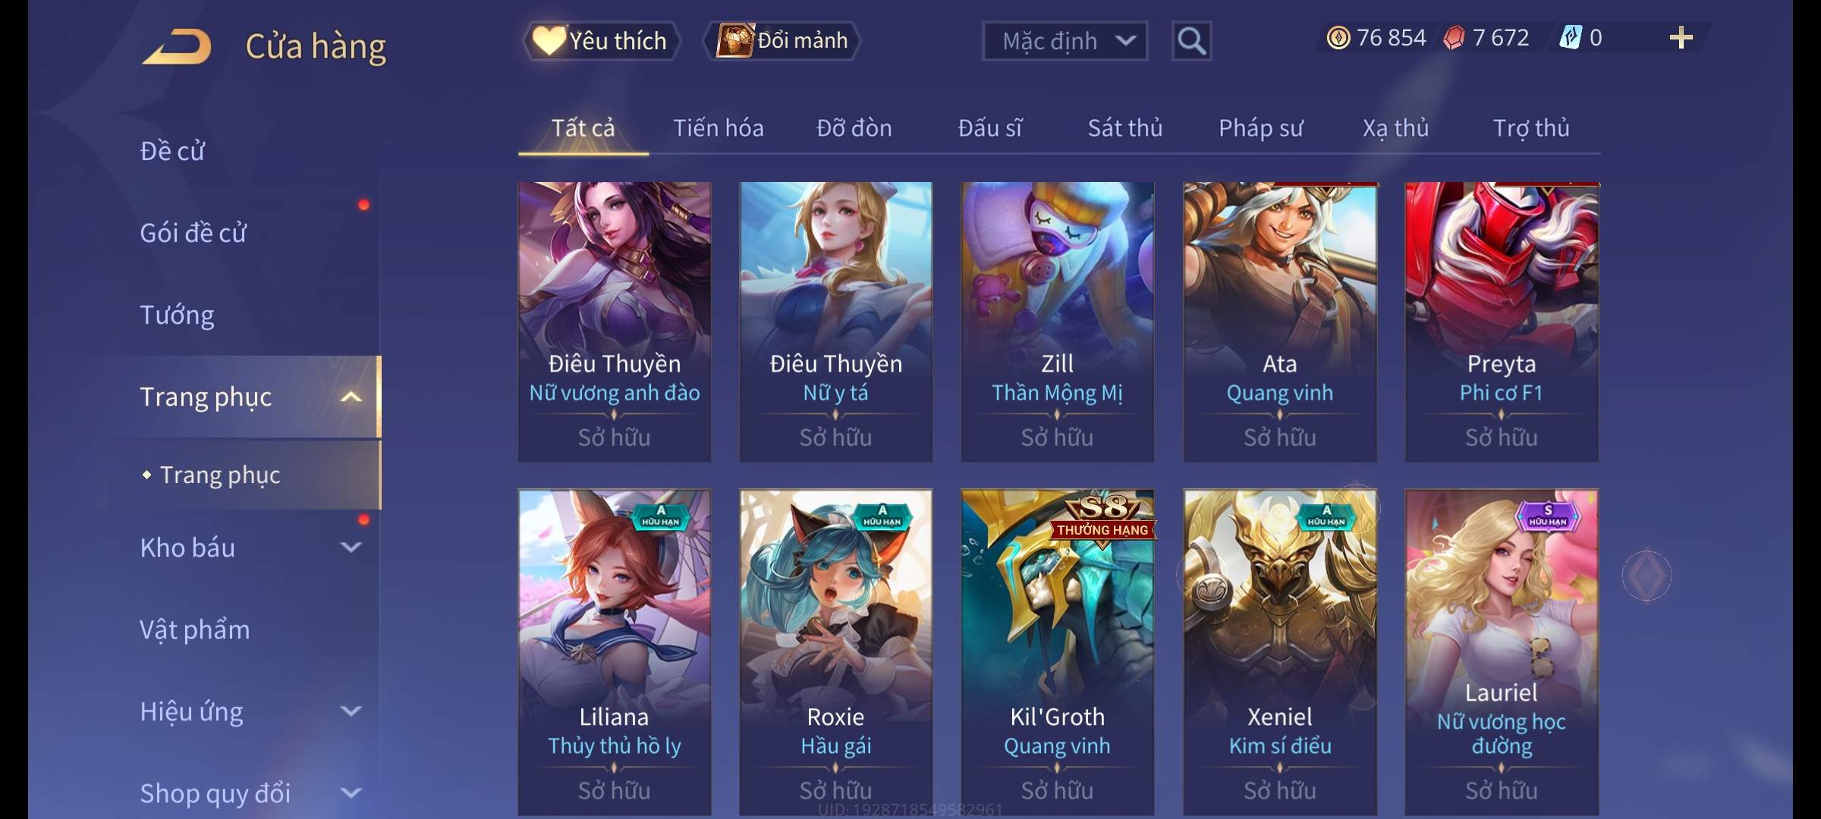The width and height of the screenshot is (1821, 819).
Task: Open Tướng in the sidebar
Action: point(177,315)
